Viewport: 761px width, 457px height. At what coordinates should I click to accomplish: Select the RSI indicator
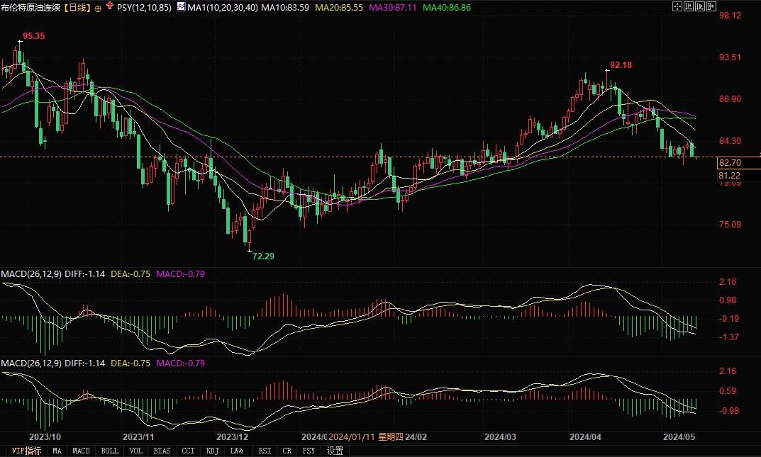(x=264, y=450)
